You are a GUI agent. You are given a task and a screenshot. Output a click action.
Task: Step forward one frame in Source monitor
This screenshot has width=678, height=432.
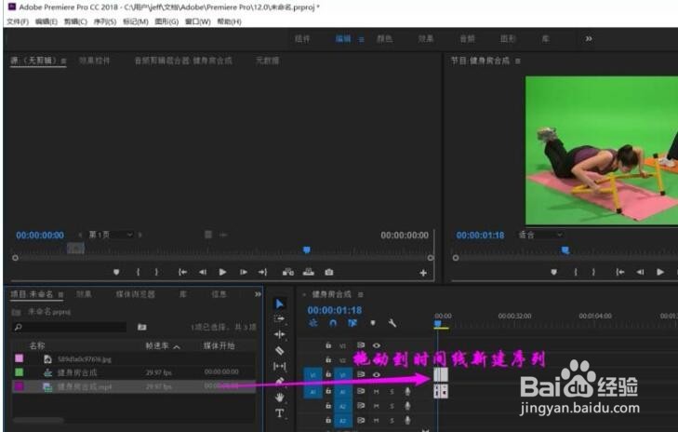244,272
